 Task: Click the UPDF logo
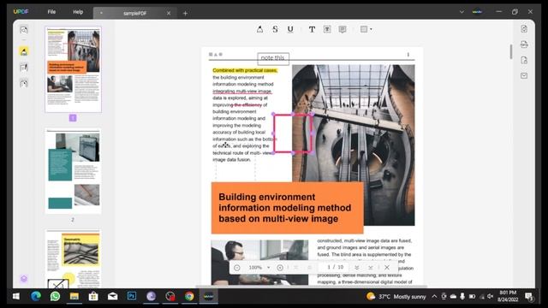[21, 11]
